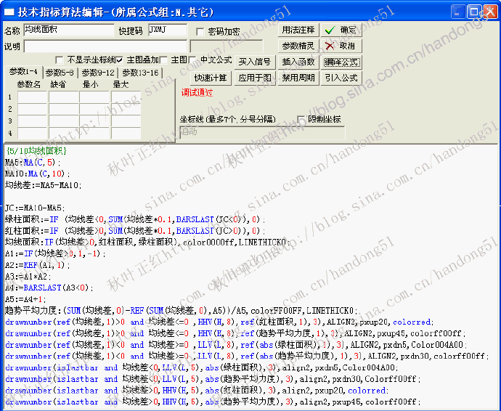
Task: Click the comment line {5/10均线面积}
Action: pyautogui.click(x=36, y=151)
